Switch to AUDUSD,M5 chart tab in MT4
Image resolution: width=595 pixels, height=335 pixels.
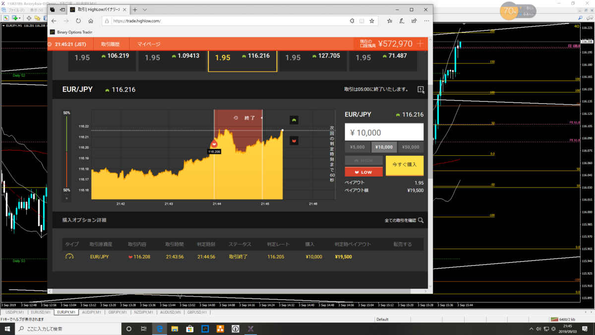point(170,312)
